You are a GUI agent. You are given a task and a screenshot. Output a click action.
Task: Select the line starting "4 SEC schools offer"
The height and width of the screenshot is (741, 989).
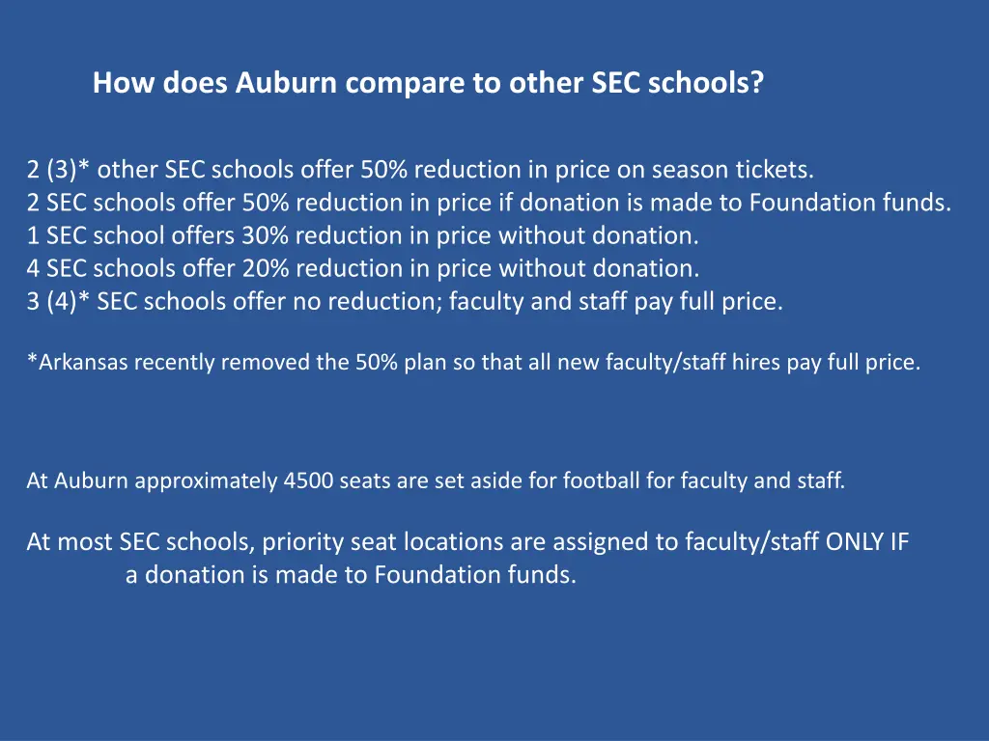(363, 268)
